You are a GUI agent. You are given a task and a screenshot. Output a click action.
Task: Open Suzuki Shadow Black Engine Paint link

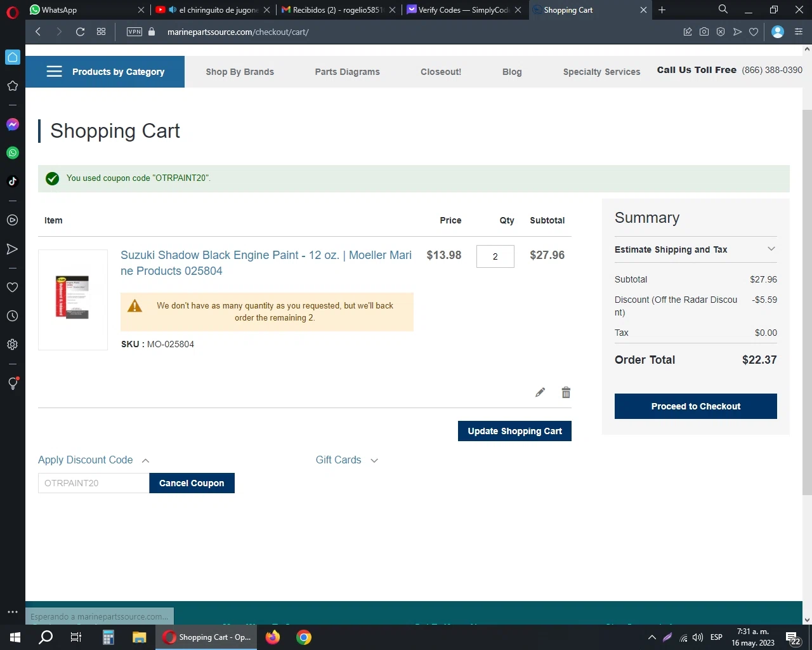coord(266,263)
